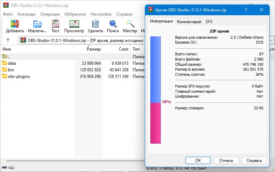
Task: Open the Команды menu
Action: (x=26, y=14)
